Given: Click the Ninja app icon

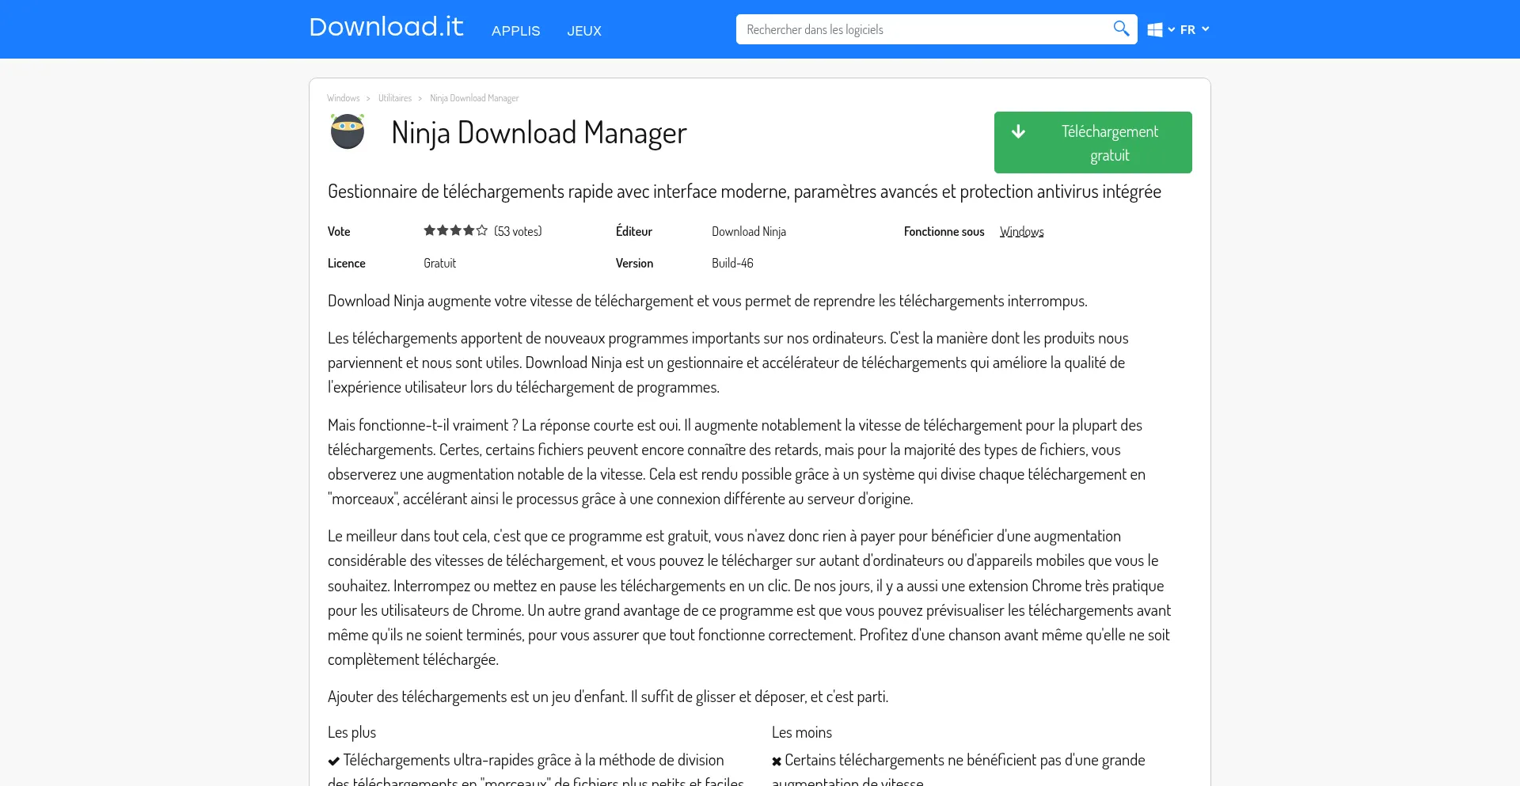Looking at the screenshot, I should point(347,131).
